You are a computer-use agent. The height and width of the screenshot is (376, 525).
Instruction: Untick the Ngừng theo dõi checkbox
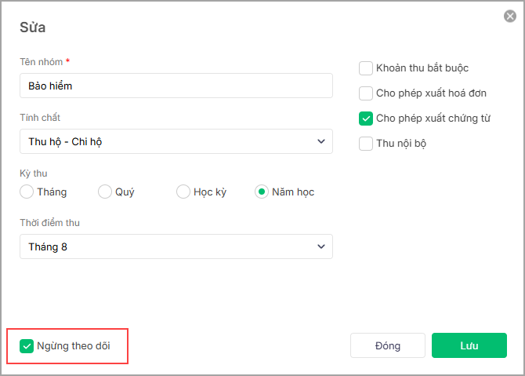27,346
